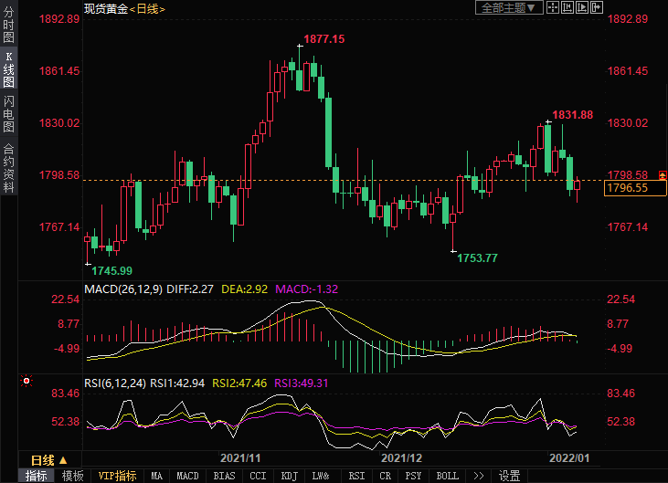
Task: Switch to 分时图 view tab
Action: [x=8, y=26]
